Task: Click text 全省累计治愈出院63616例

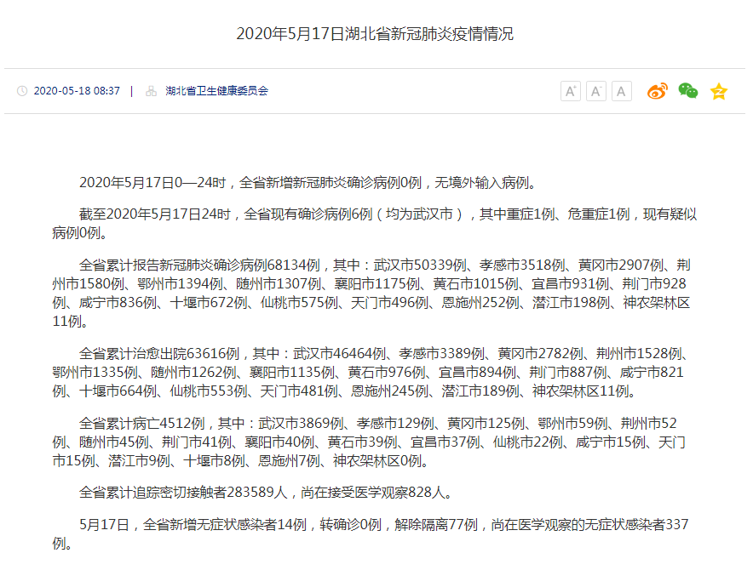Action: (x=159, y=353)
